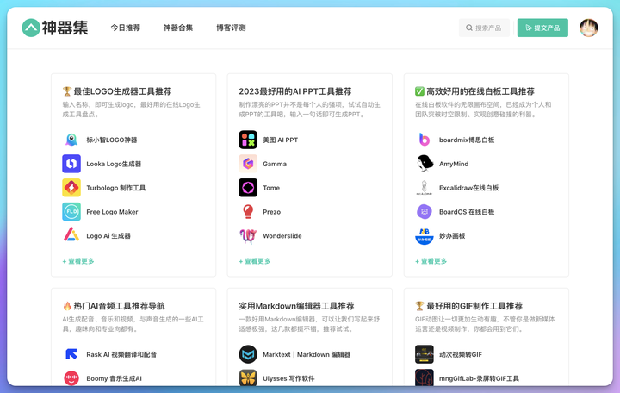Open the boardmix博思白板 icon

tap(425, 140)
